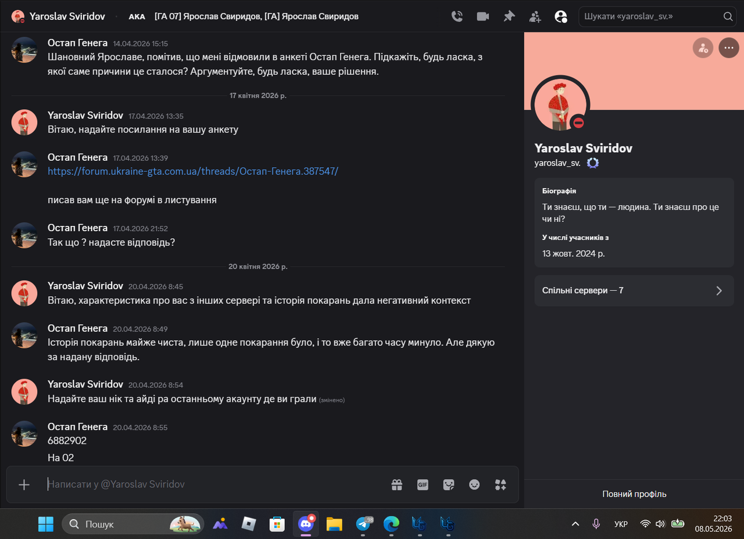Click the friend status icon on profile banner
Screen dimensions: 744x539
703,48
